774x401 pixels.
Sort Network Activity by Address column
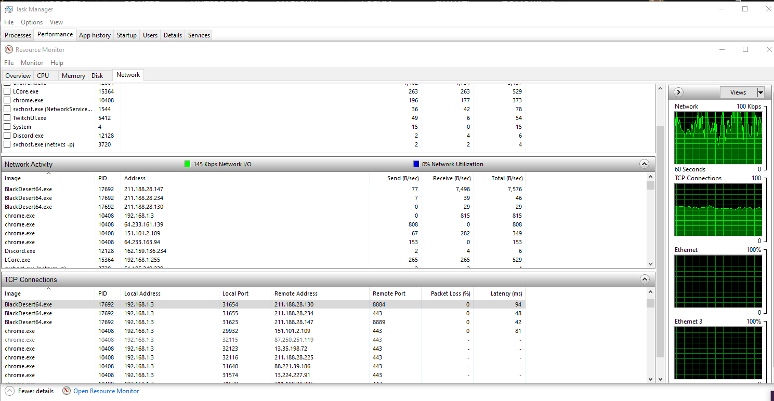[245, 178]
